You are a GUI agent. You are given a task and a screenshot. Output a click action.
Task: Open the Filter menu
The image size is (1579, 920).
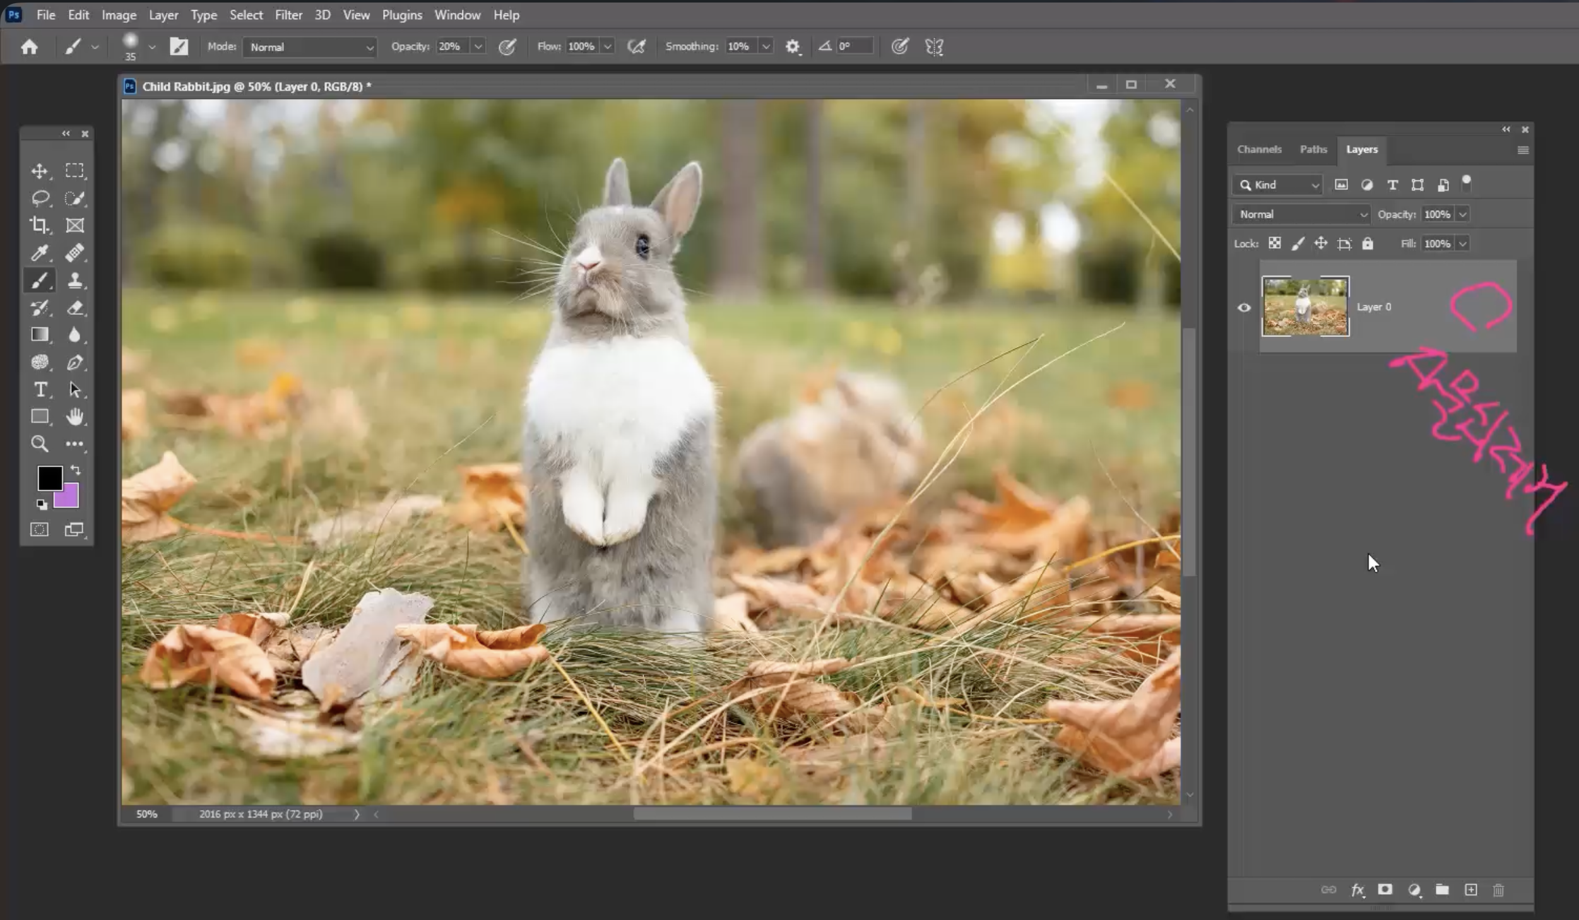click(288, 15)
